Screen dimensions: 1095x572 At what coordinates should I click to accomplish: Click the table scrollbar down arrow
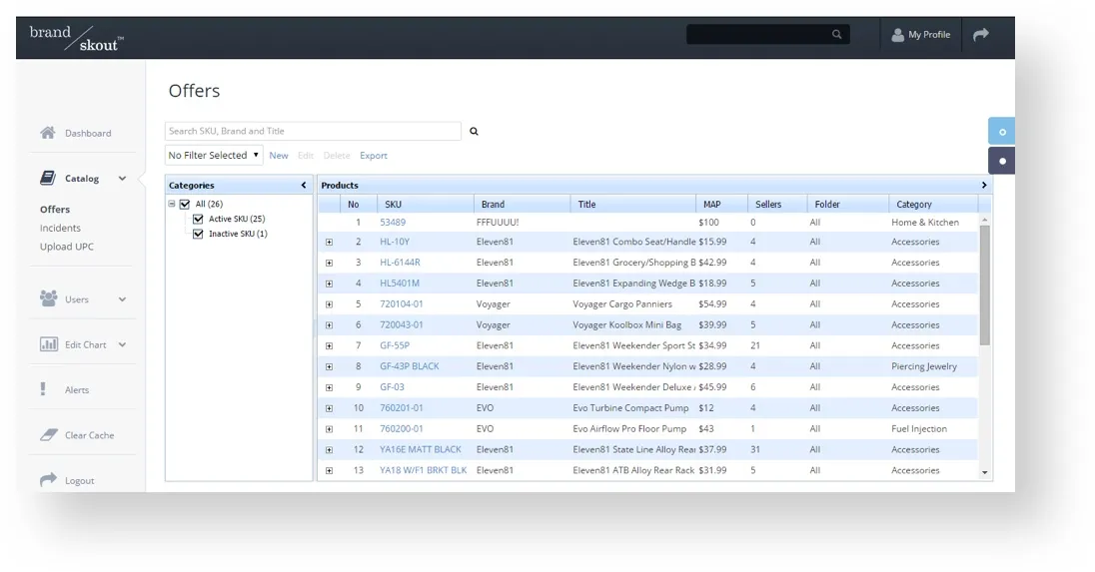pos(985,473)
